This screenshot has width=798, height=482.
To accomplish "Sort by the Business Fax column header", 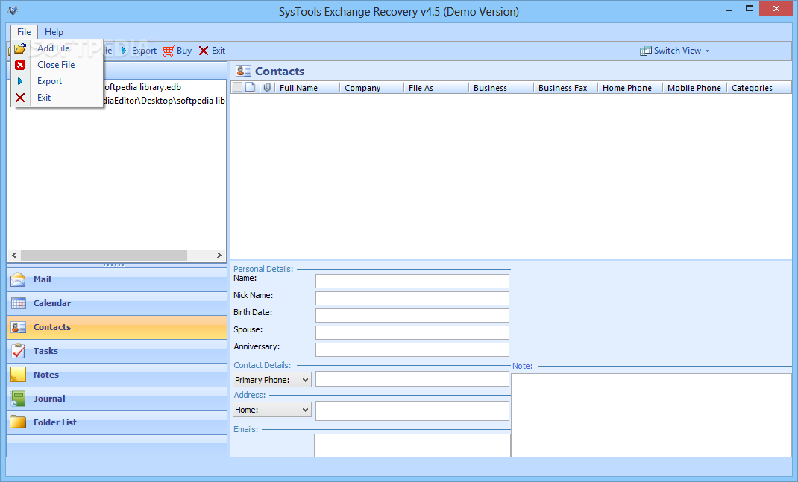I will coord(565,87).
